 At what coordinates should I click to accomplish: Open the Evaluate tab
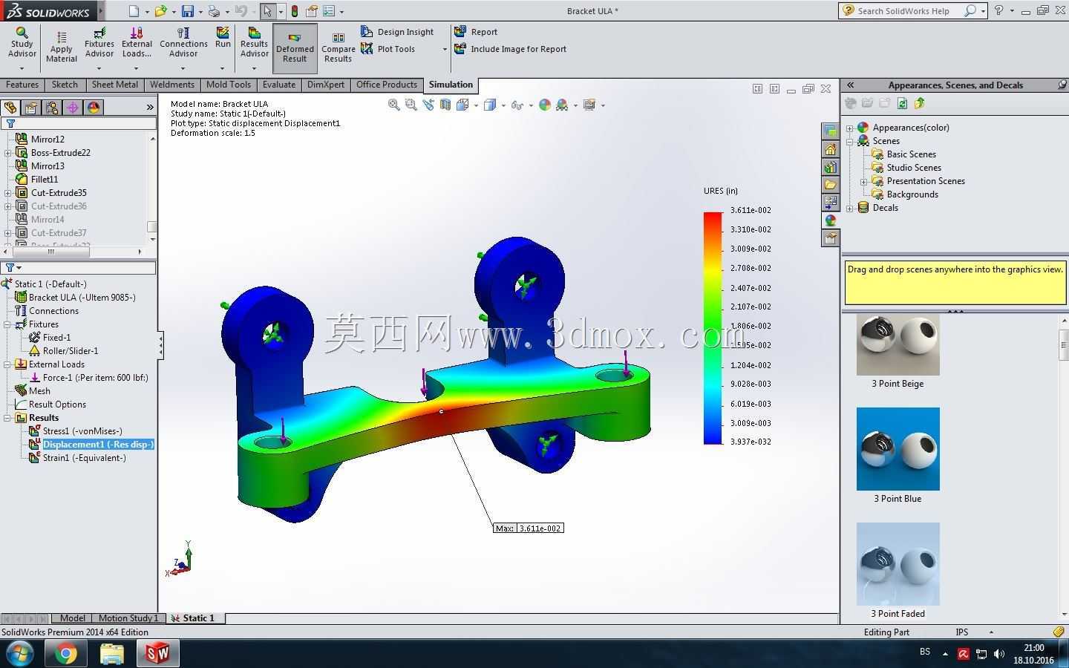tap(279, 85)
